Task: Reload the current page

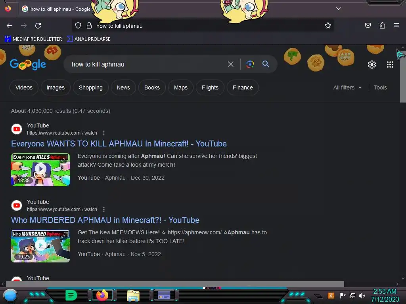Action: tap(38, 26)
